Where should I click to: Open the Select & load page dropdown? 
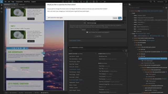106,23
